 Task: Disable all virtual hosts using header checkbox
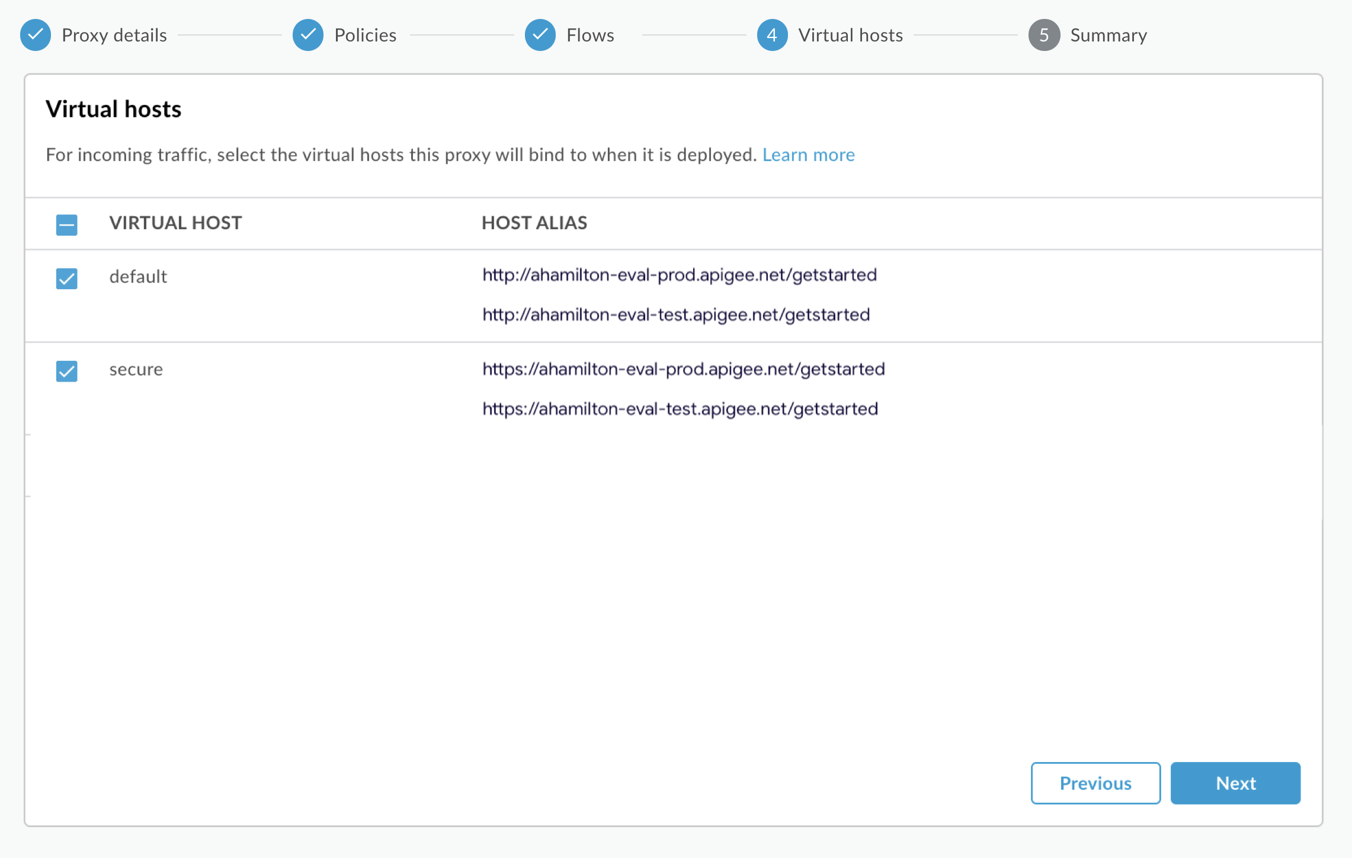[66, 223]
